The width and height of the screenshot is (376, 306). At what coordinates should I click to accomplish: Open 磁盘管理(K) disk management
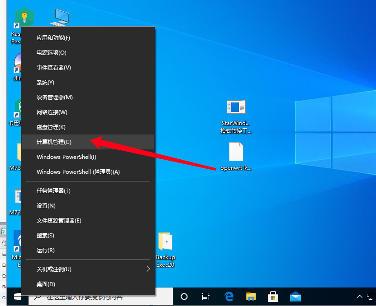pos(88,127)
